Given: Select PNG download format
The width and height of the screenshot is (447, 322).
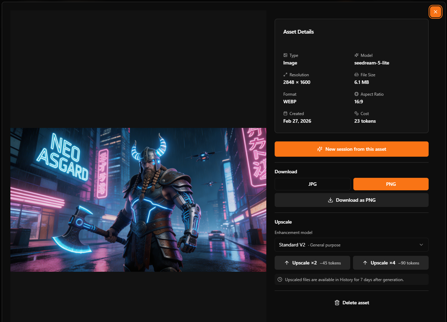Looking at the screenshot, I should 391,184.
